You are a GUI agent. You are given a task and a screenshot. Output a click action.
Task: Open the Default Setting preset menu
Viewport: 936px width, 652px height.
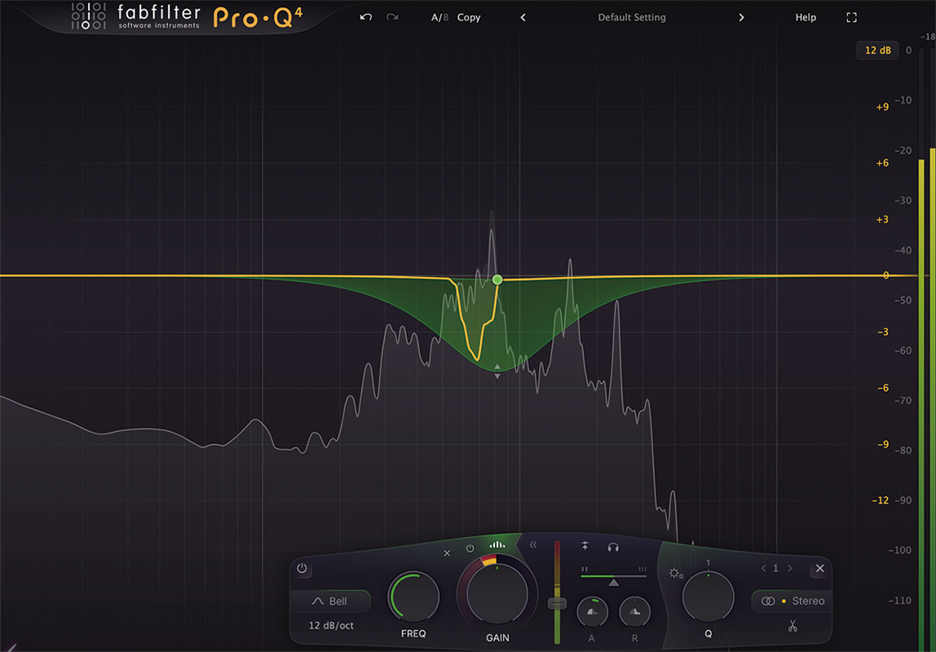[x=632, y=17]
